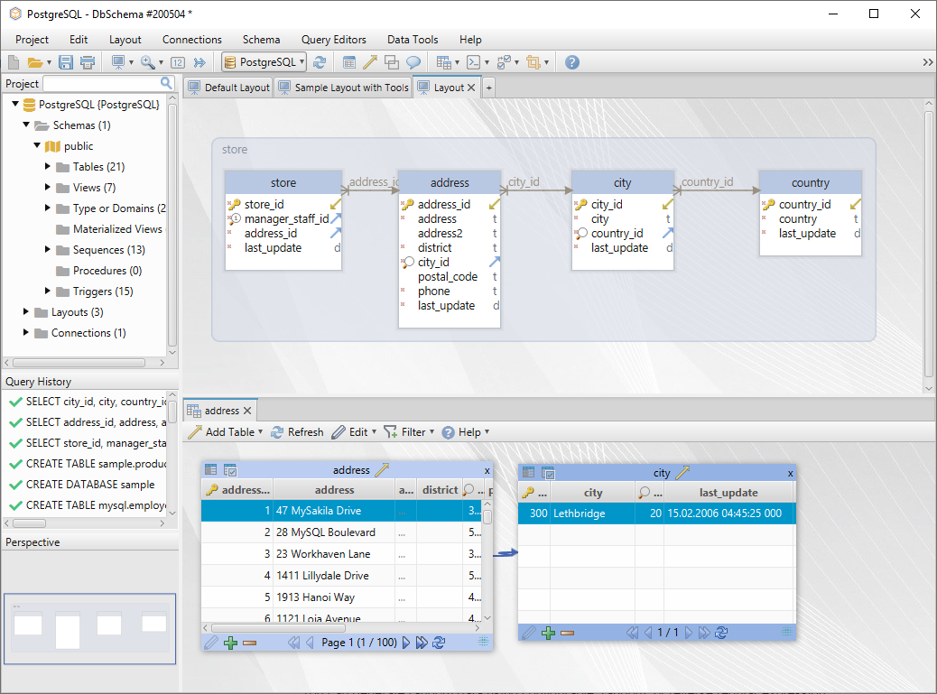This screenshot has height=694, width=937.
Task: Click the minus icon under city table
Action: pyautogui.click(x=568, y=633)
